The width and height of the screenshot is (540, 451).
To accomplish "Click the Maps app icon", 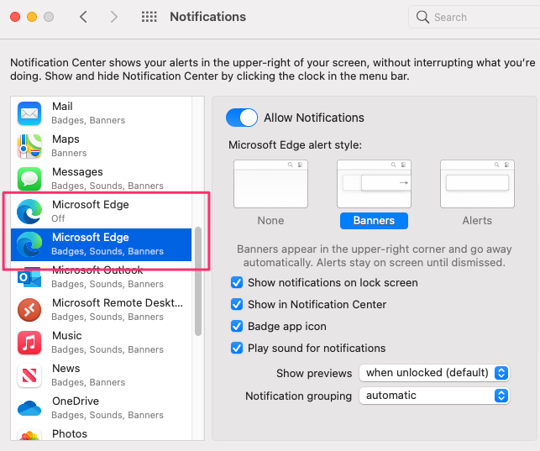I will click(x=29, y=146).
